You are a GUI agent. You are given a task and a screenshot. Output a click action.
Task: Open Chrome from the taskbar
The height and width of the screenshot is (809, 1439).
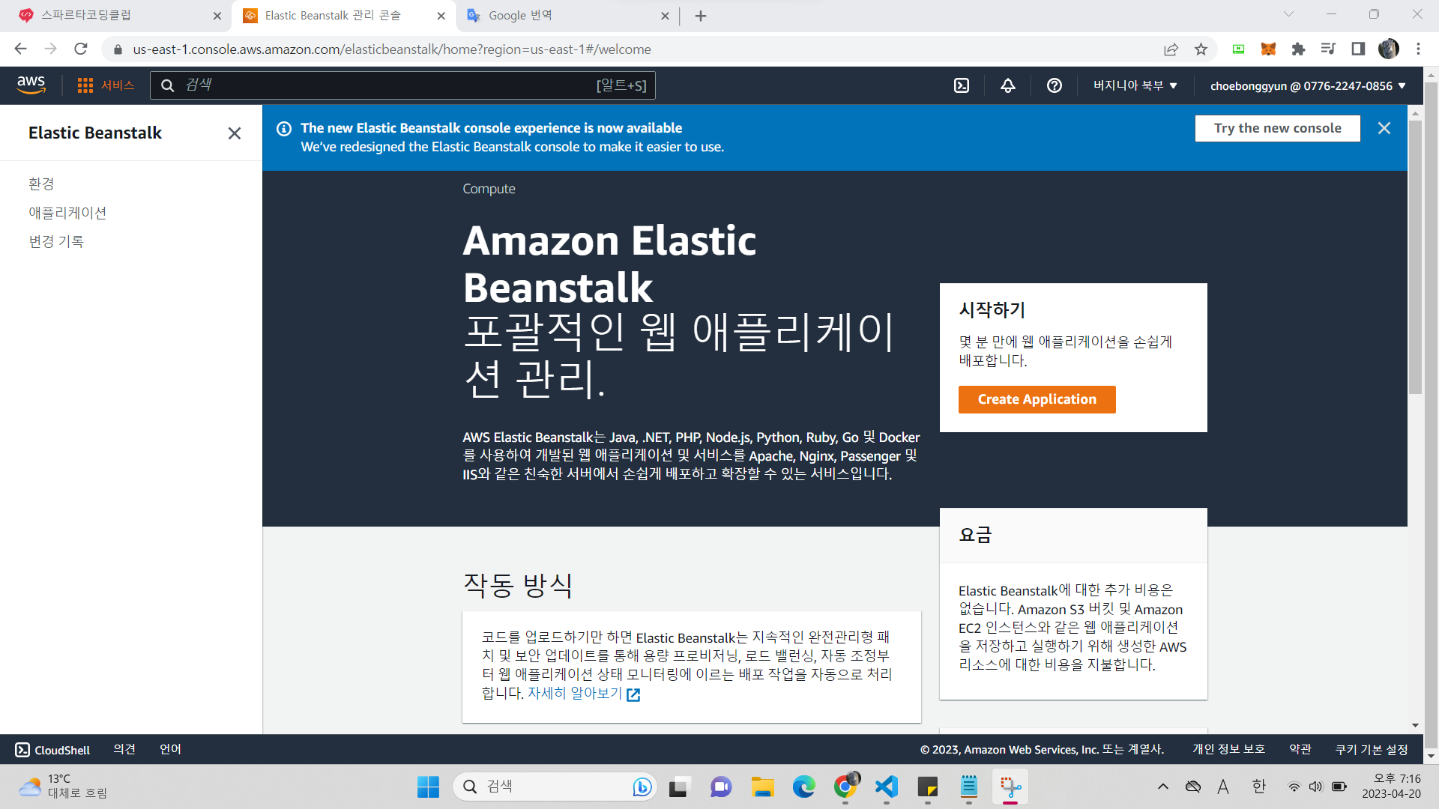[845, 787]
